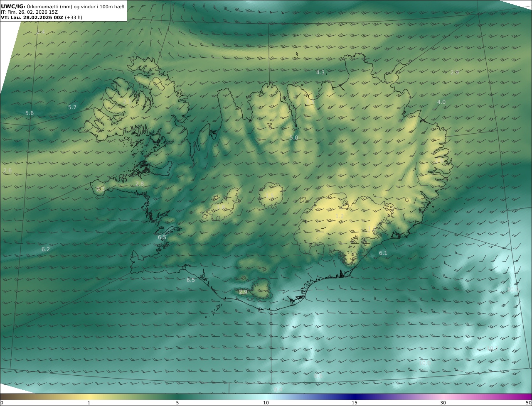Click the 6.2 value label
532x406 pixels.
[46, 249]
